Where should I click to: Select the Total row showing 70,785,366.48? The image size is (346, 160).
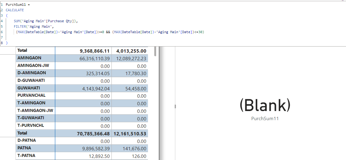[x=82, y=133]
